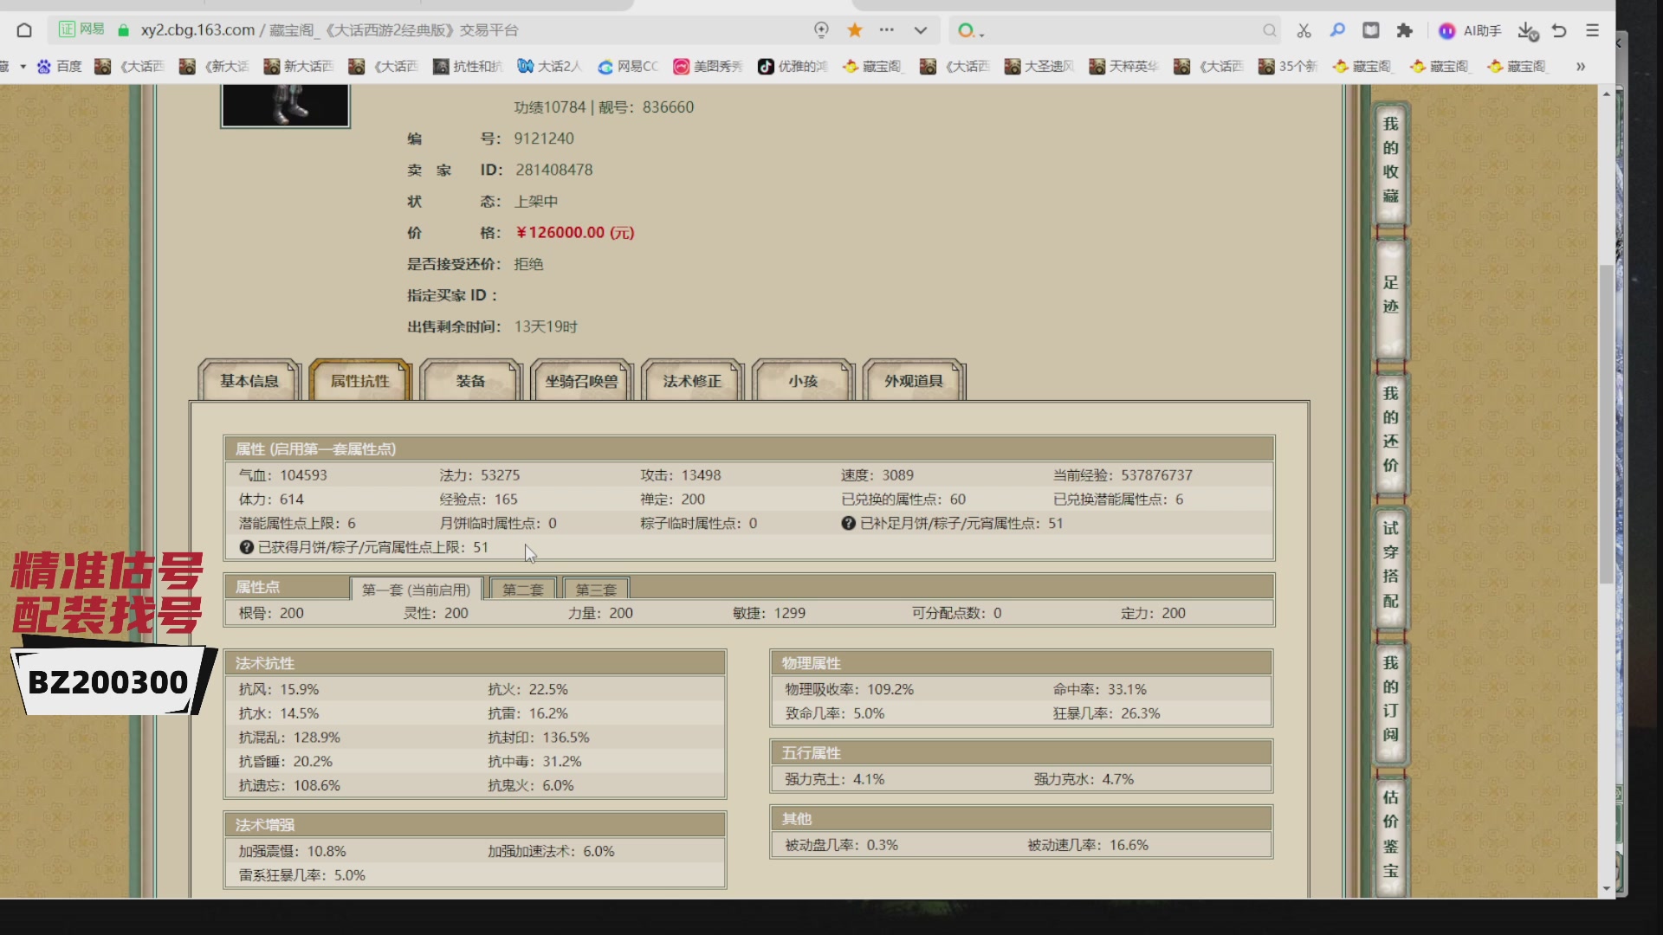Switch to the 装备 tab
This screenshot has height=935, width=1663.
pos(471,381)
